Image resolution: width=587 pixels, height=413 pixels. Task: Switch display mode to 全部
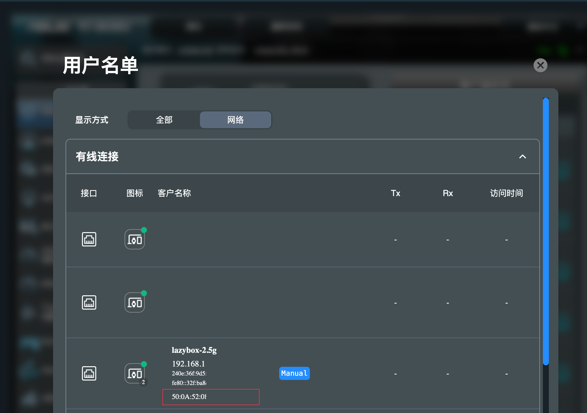tap(164, 120)
